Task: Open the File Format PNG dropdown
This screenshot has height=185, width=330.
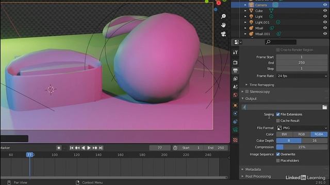Action: [302, 128]
